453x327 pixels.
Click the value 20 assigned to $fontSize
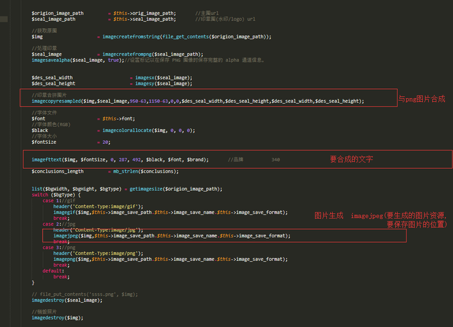click(105, 142)
